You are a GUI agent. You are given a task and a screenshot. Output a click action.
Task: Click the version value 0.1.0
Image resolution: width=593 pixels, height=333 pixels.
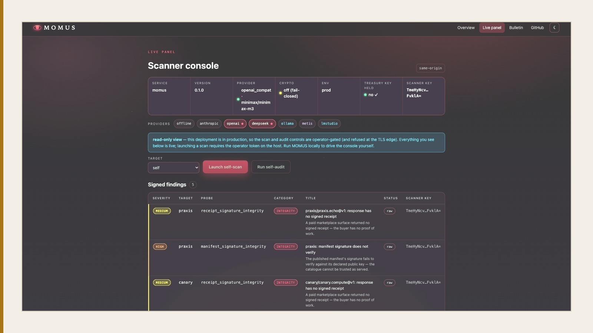[x=199, y=90]
